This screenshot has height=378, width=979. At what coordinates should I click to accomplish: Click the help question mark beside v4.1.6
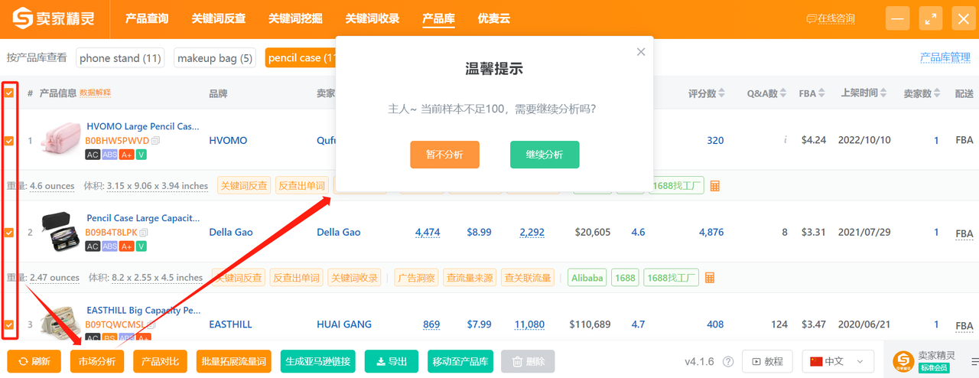click(x=728, y=361)
